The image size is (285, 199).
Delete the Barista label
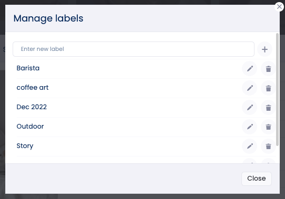(x=268, y=69)
